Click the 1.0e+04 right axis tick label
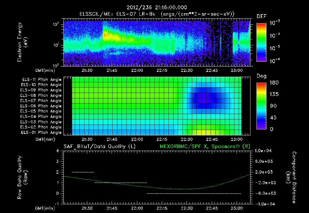Screen dimensions: 309x213 pyautogui.click(x=263, y=151)
